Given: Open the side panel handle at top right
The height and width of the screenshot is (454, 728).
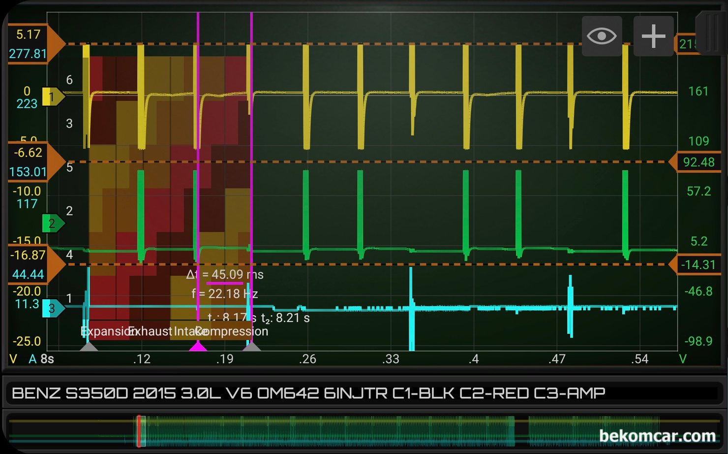Looking at the screenshot, I should pyautogui.click(x=711, y=33).
